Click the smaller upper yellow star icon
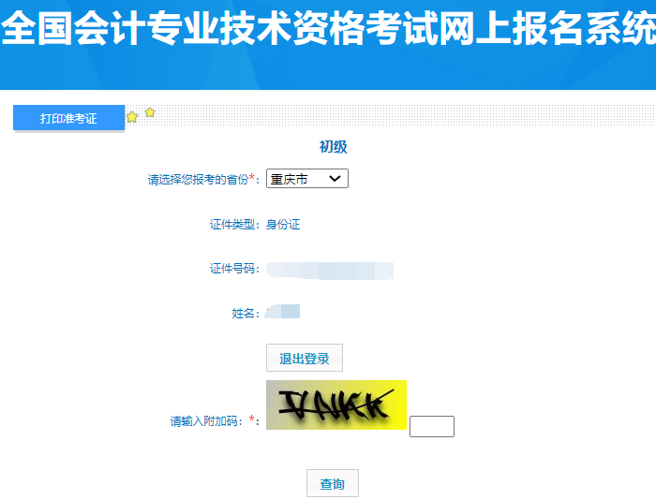The height and width of the screenshot is (500, 656). (150, 112)
